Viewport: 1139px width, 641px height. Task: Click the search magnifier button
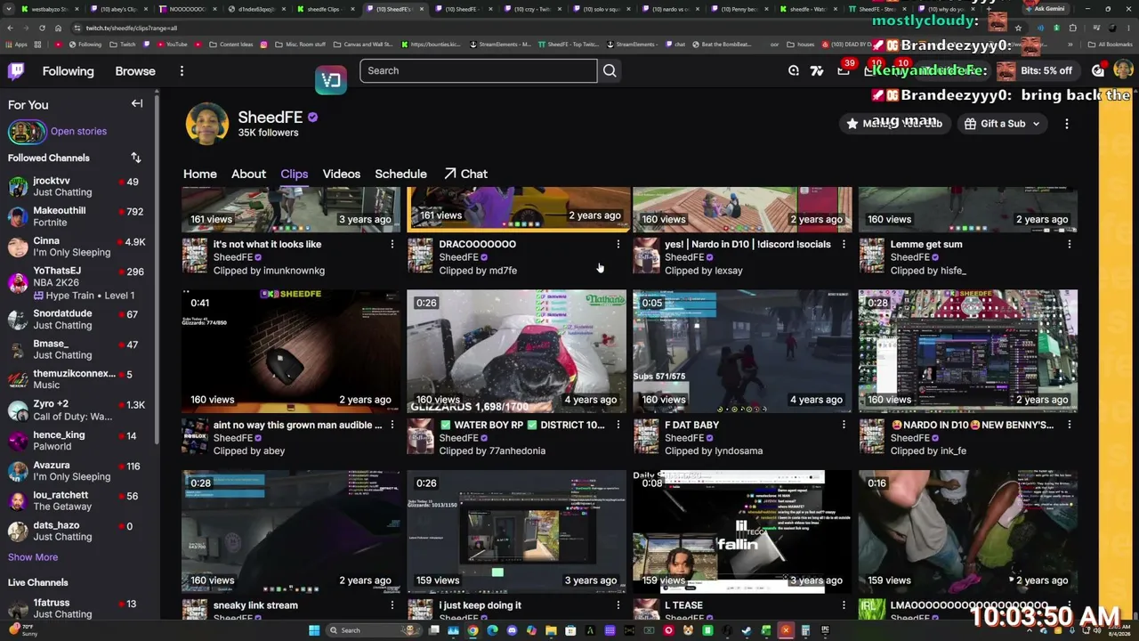pyautogui.click(x=610, y=70)
